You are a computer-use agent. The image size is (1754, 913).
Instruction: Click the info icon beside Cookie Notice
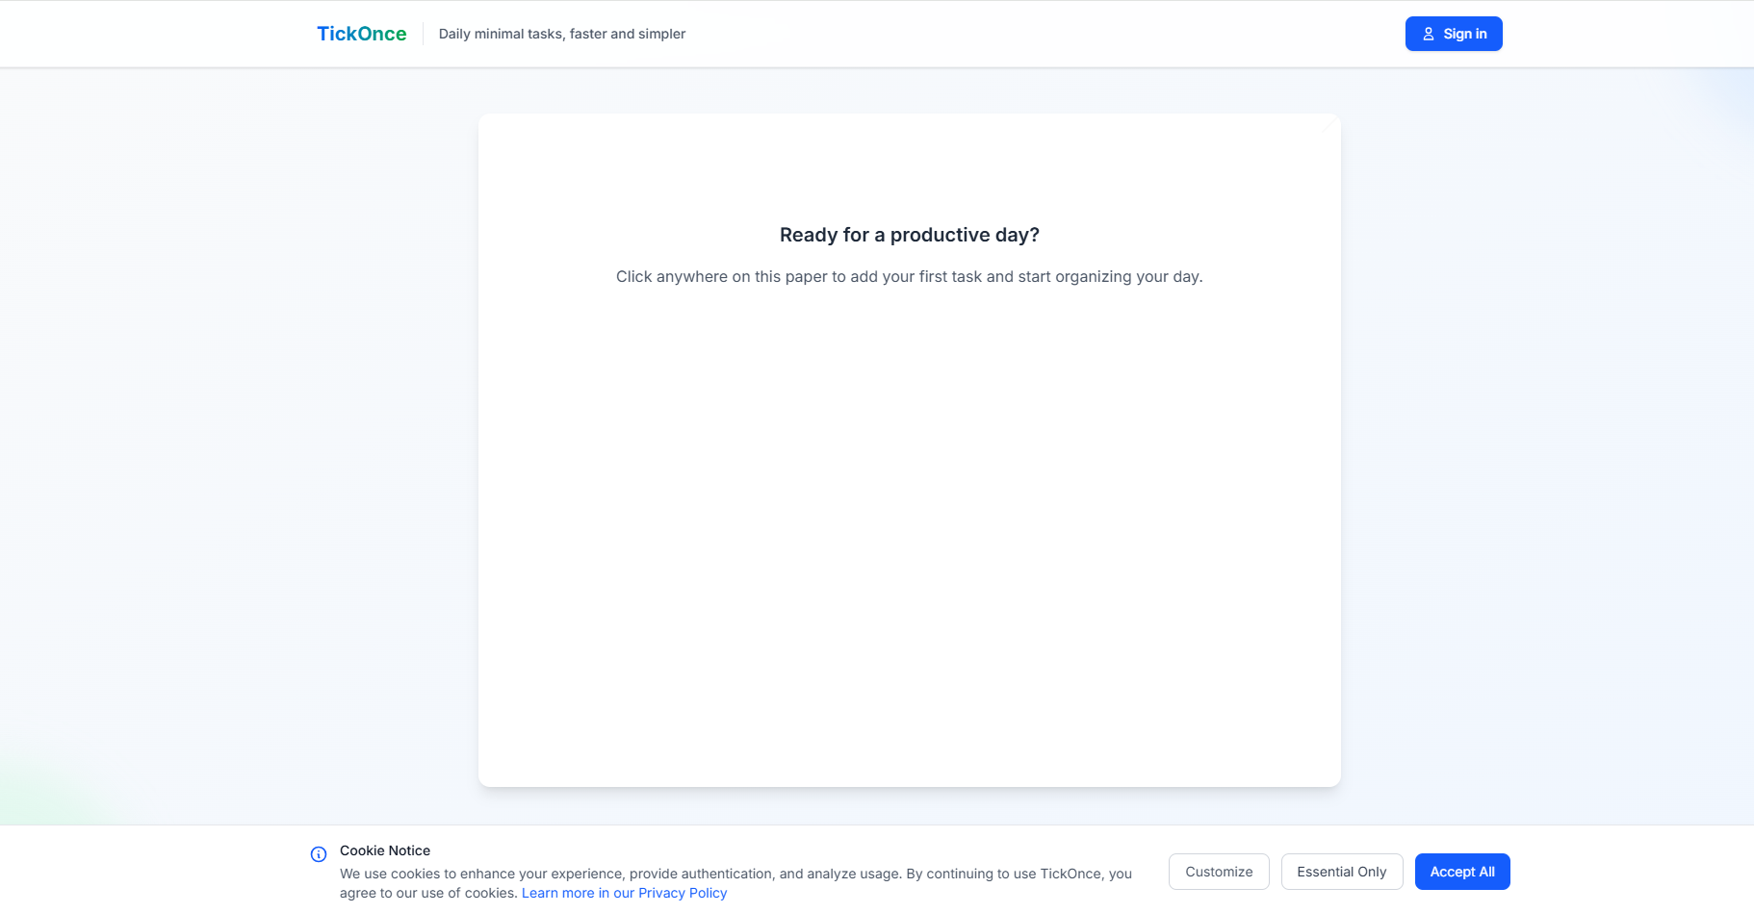point(317,854)
